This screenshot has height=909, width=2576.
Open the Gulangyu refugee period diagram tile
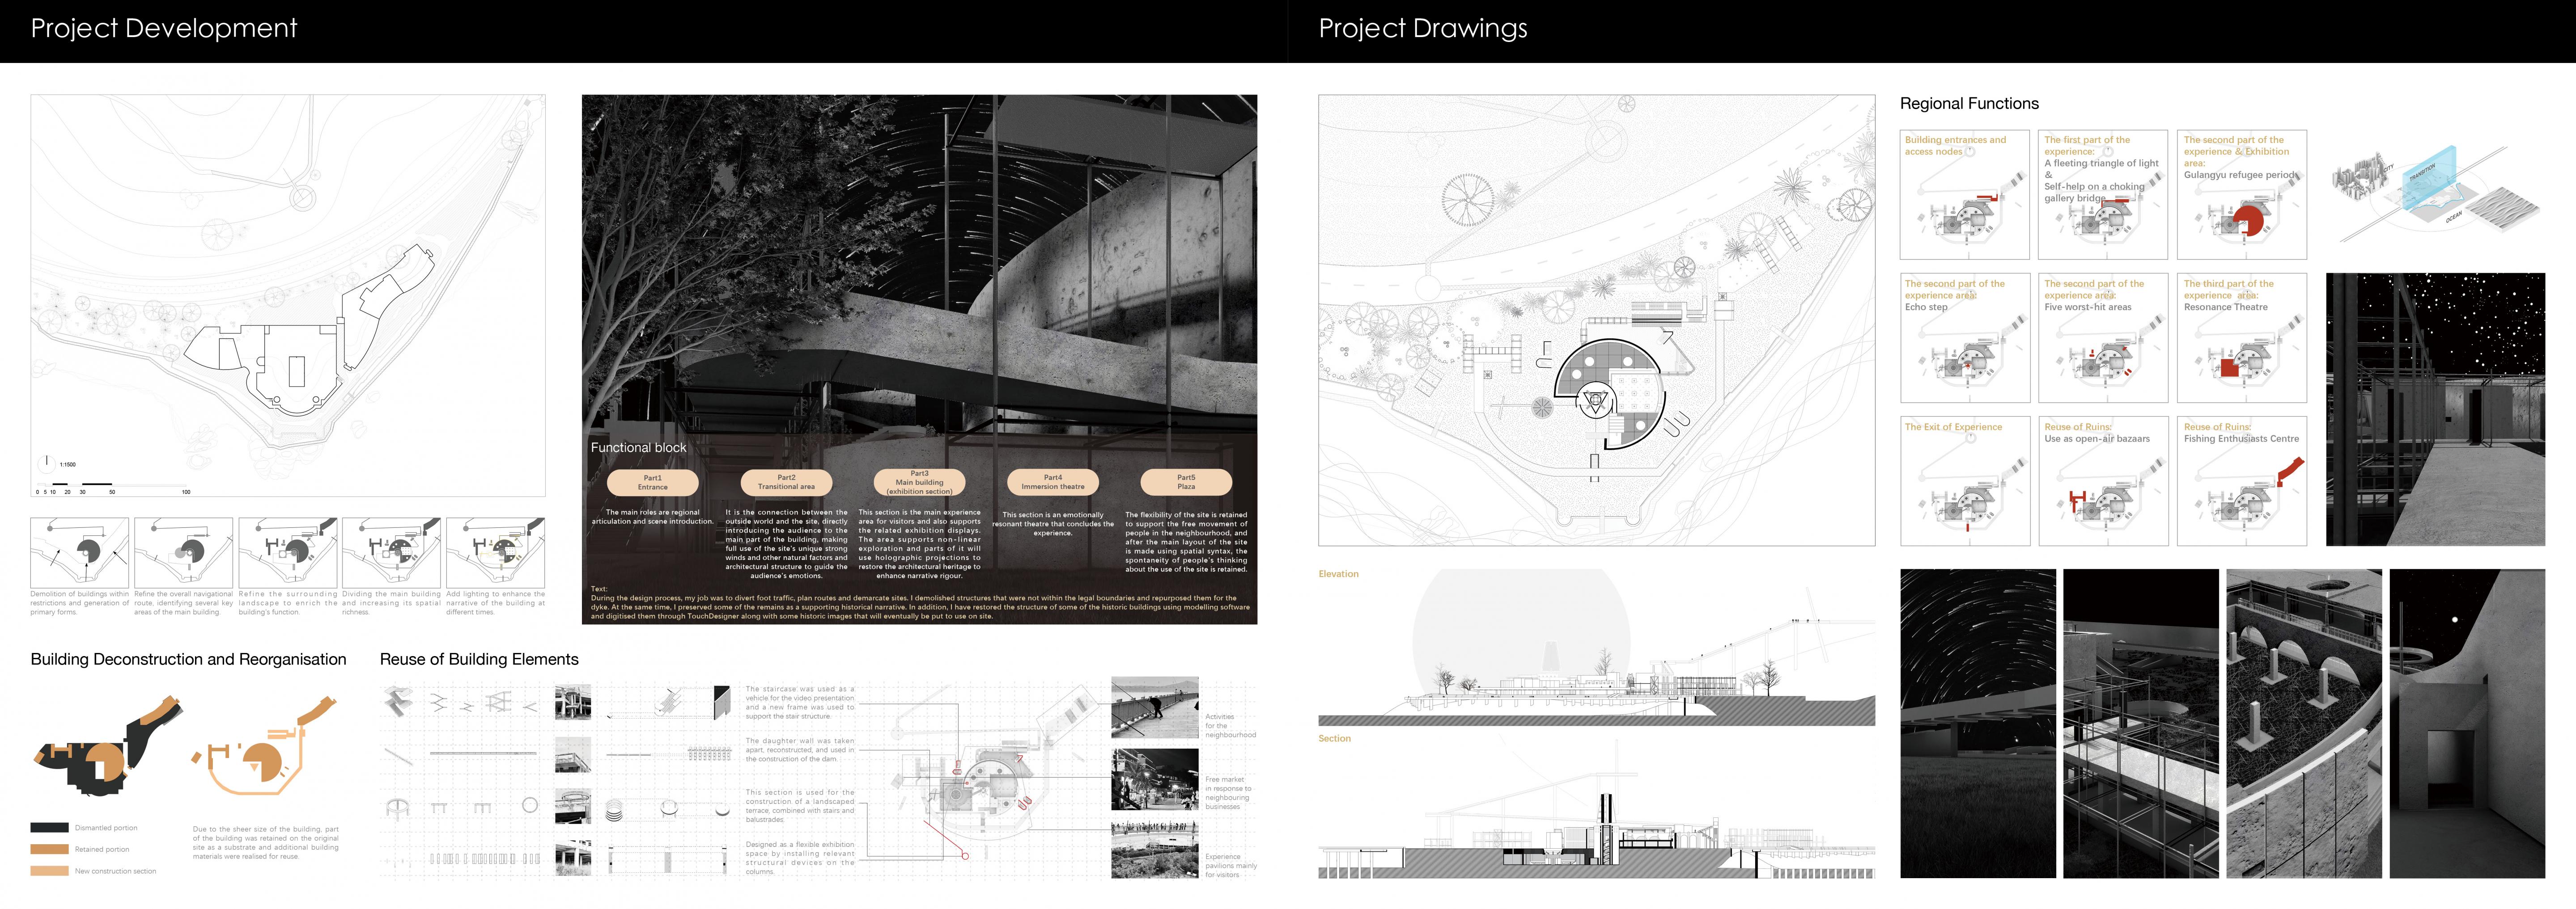(2241, 195)
